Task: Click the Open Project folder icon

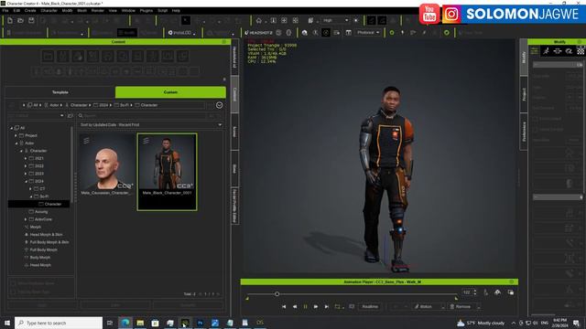Action: tap(20, 20)
